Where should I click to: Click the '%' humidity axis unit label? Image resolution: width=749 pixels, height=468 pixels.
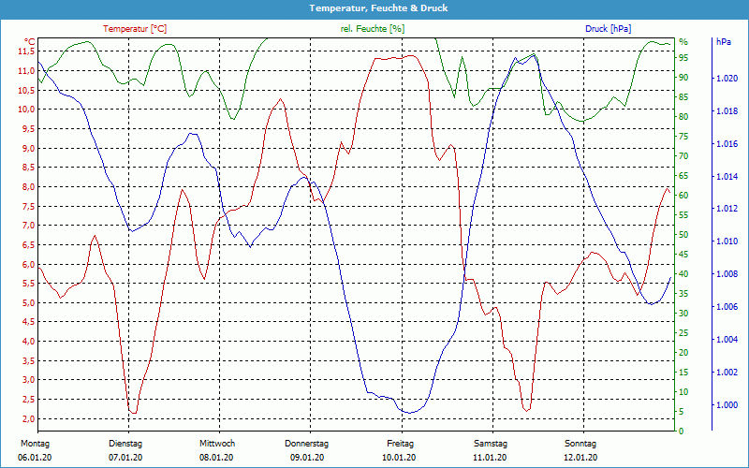[x=683, y=42]
